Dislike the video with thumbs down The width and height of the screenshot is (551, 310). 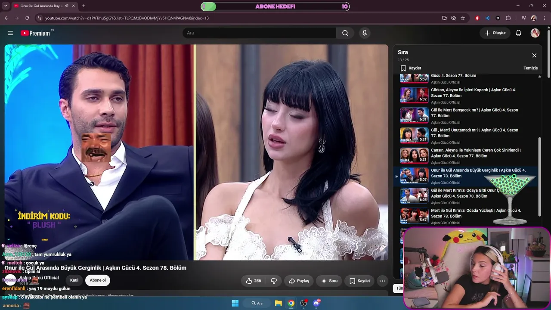click(x=274, y=281)
